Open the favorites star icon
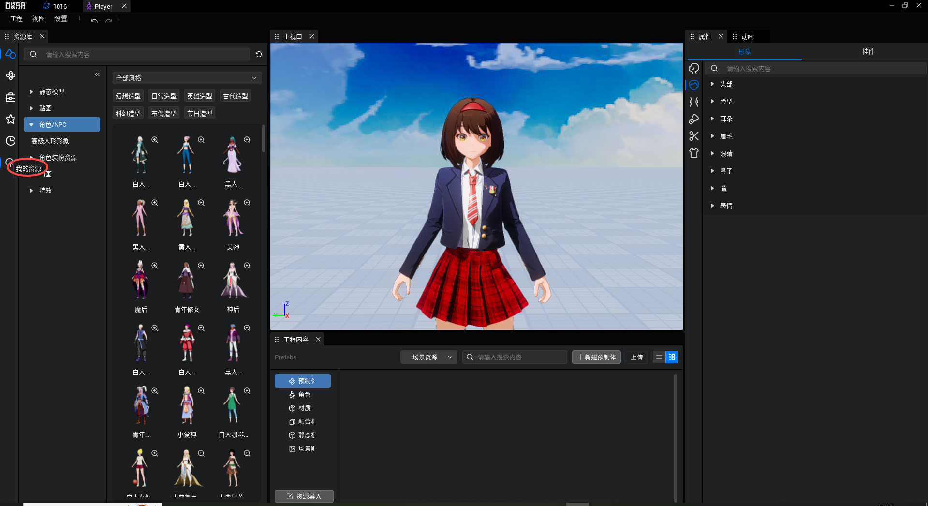Screen dimensions: 928x506 [x=11, y=119]
